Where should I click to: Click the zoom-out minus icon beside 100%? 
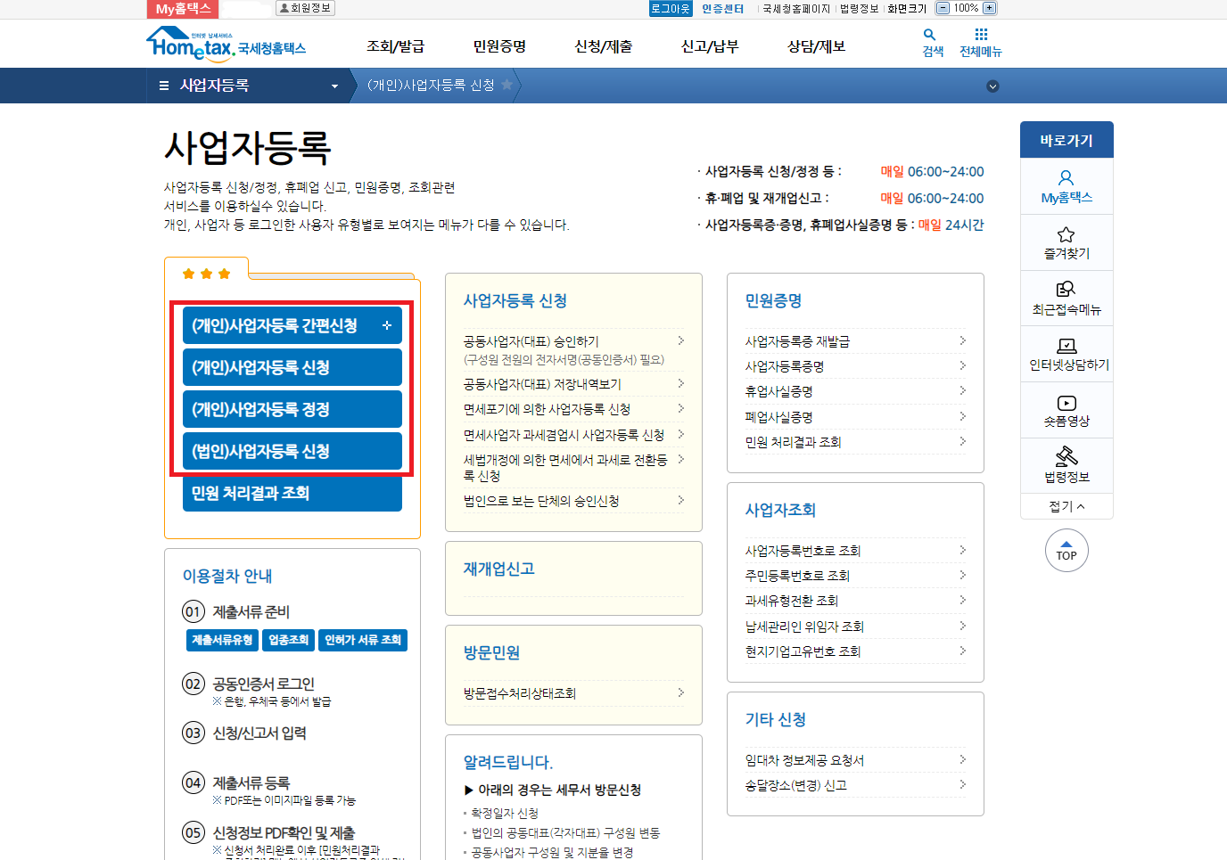coord(943,8)
